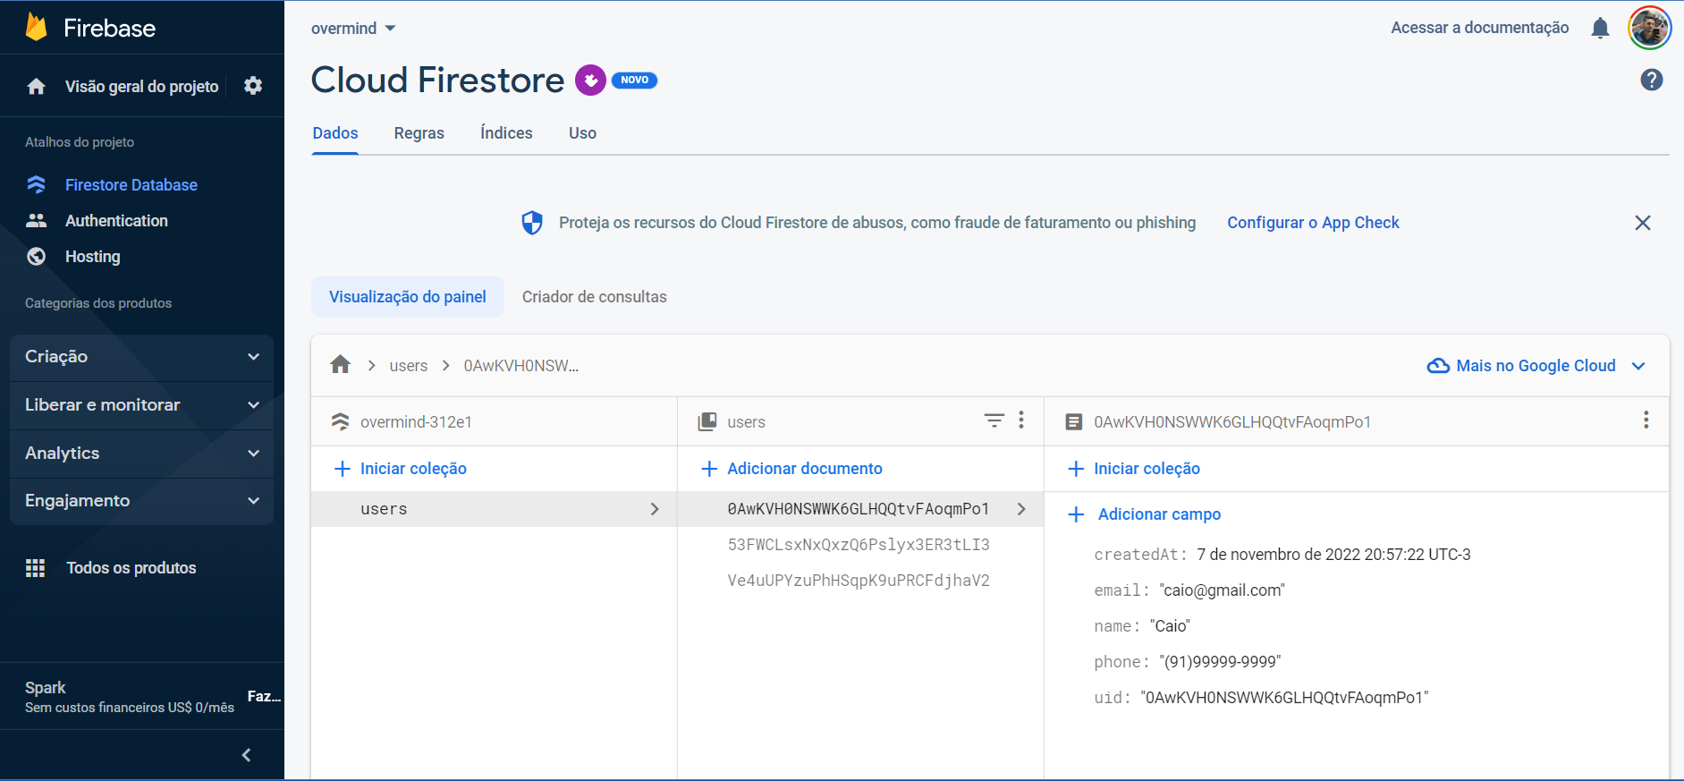Click the cloud icon of Mais no Google Cloud
The image size is (1684, 781).
click(1438, 366)
